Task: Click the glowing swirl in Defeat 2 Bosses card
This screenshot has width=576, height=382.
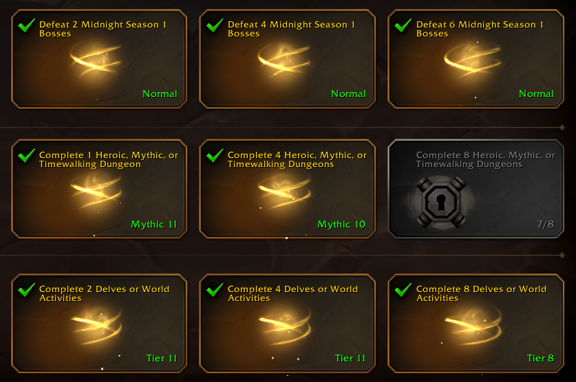Action: click(x=96, y=60)
